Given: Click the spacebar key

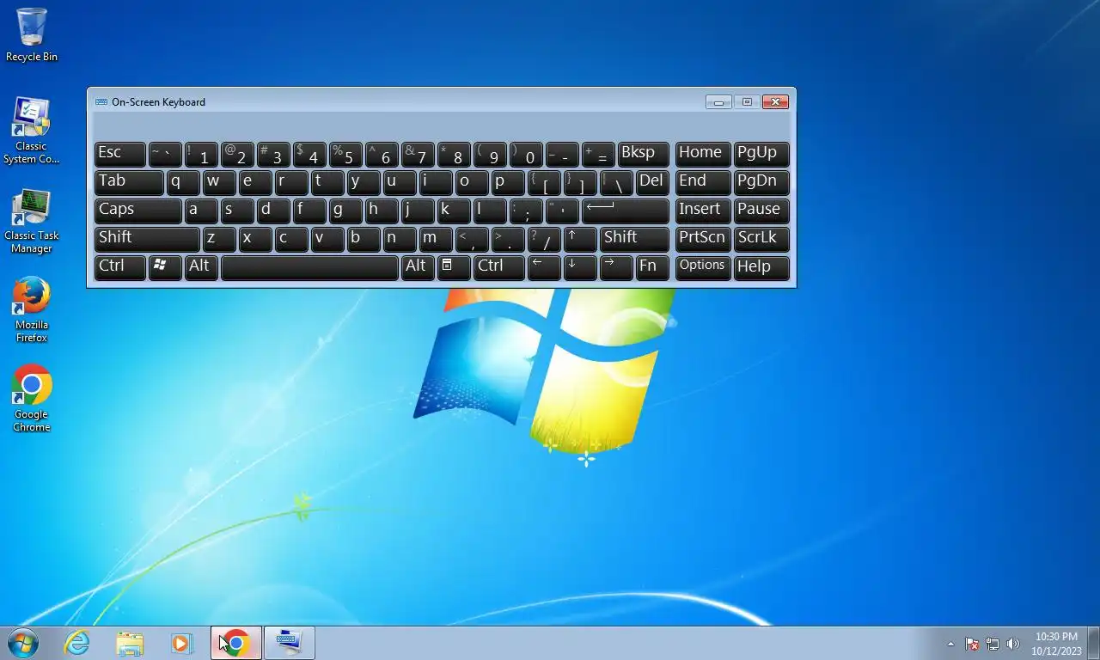Looking at the screenshot, I should (309, 267).
